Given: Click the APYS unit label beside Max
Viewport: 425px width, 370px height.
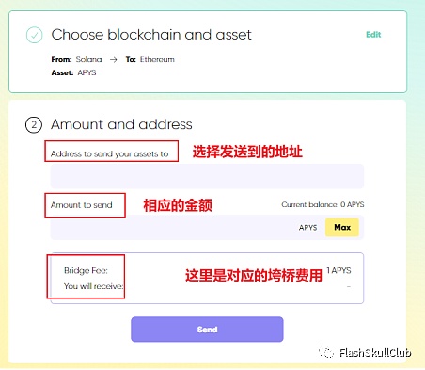Looking at the screenshot, I should (x=307, y=228).
